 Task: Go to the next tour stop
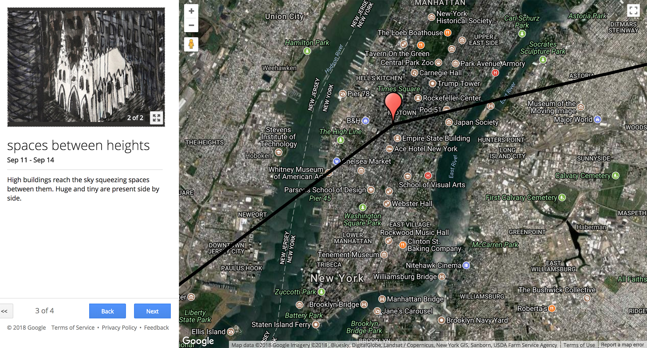(152, 311)
